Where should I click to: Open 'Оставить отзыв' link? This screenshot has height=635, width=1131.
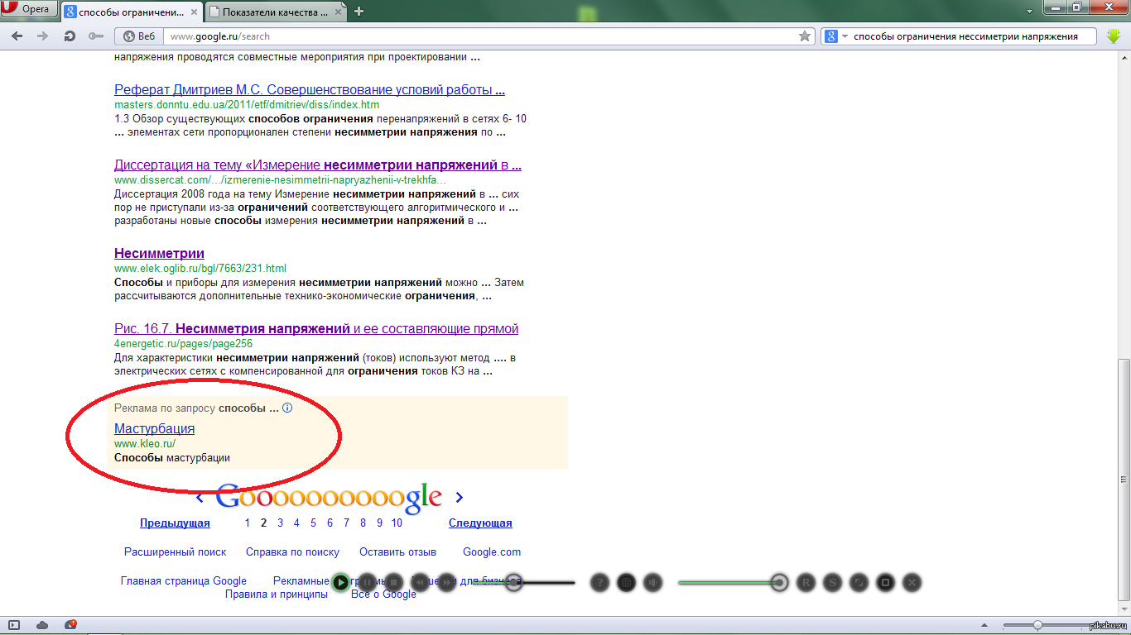[397, 551]
